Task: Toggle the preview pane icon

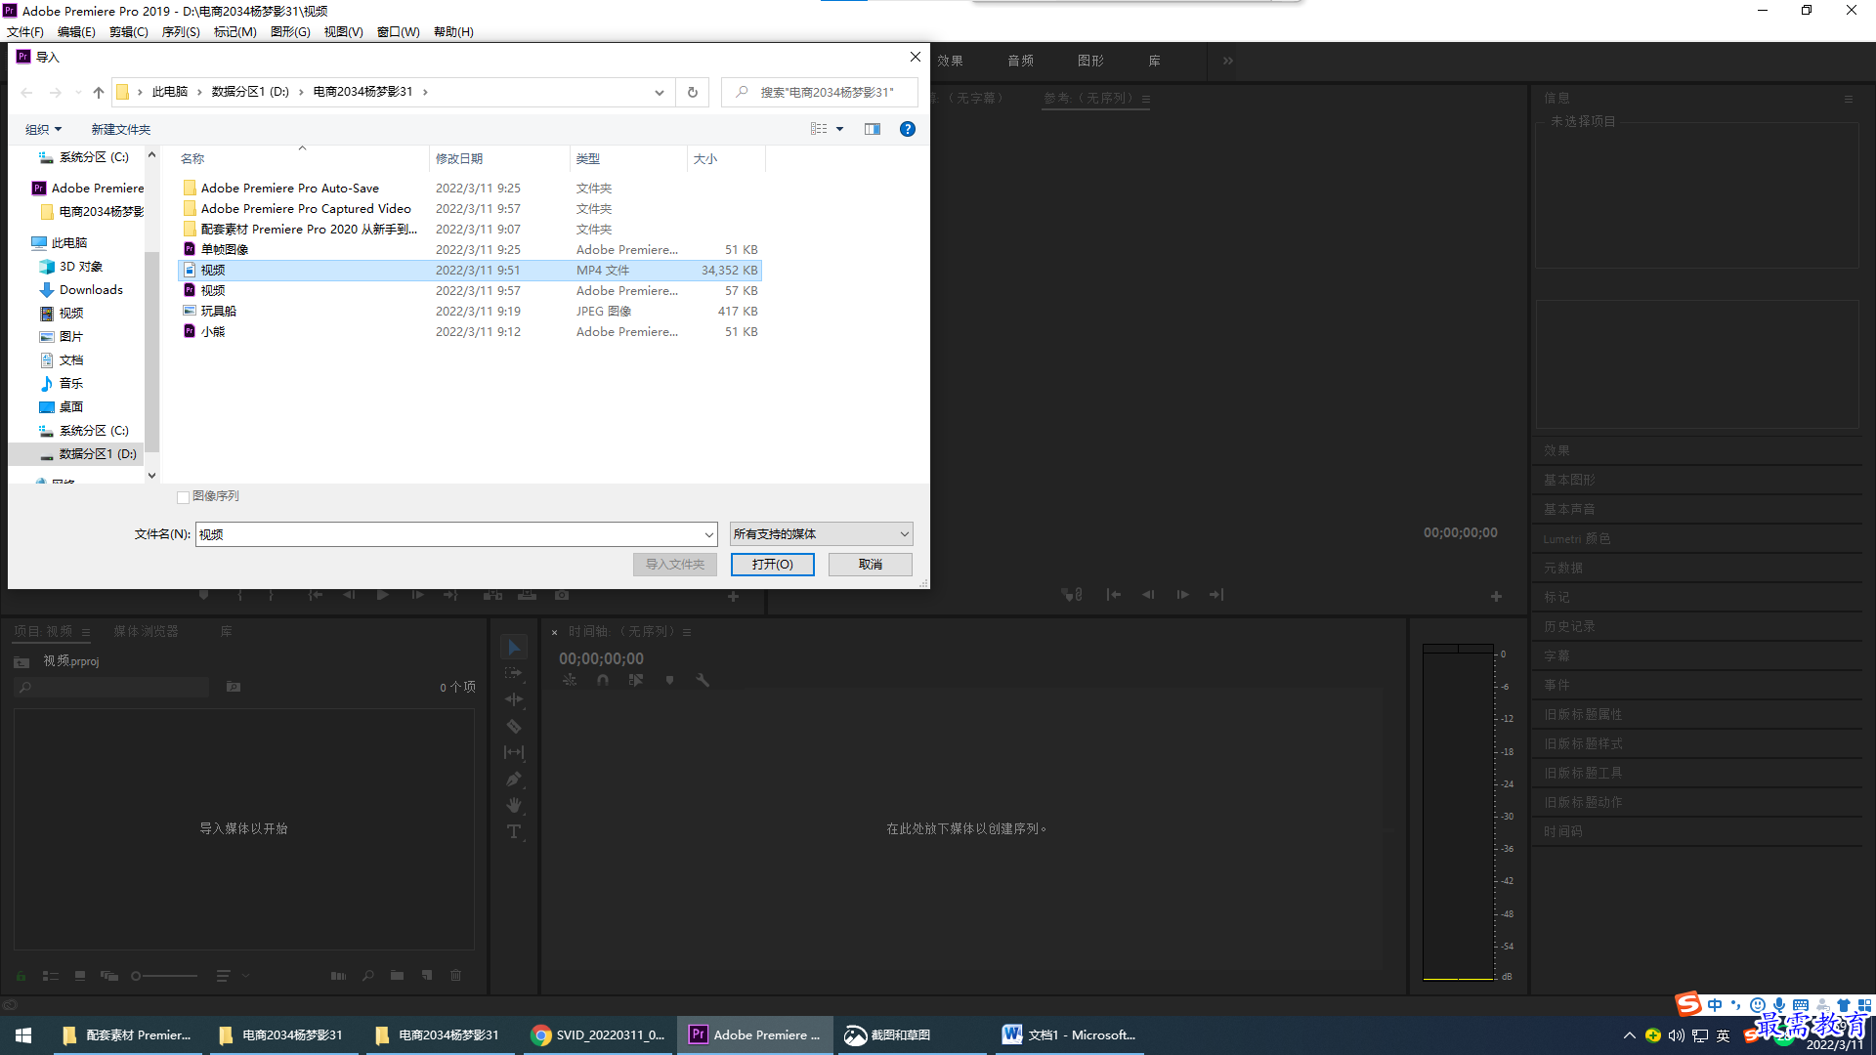Action: point(873,129)
